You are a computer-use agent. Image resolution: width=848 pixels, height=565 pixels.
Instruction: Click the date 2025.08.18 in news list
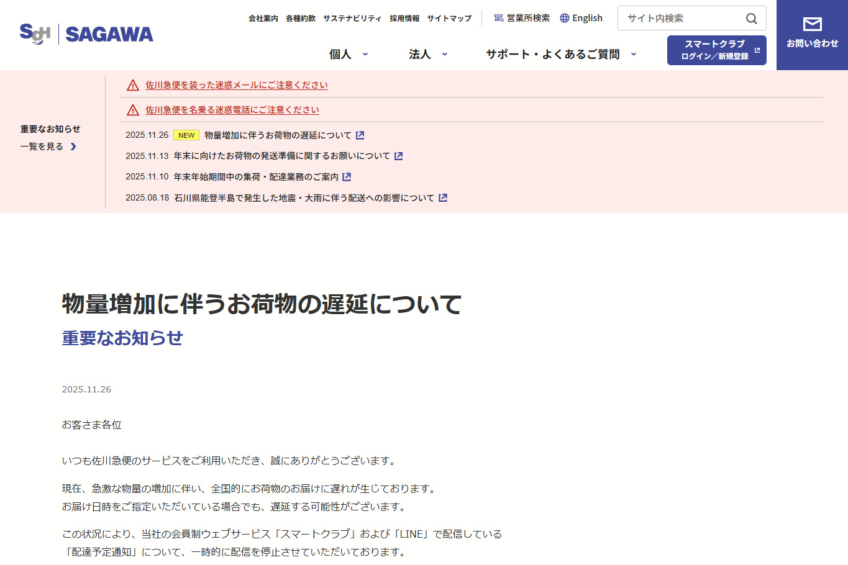tap(147, 198)
